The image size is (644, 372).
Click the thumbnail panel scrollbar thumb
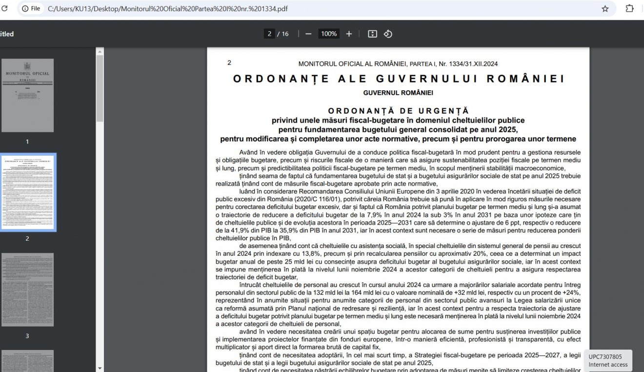(100, 88)
